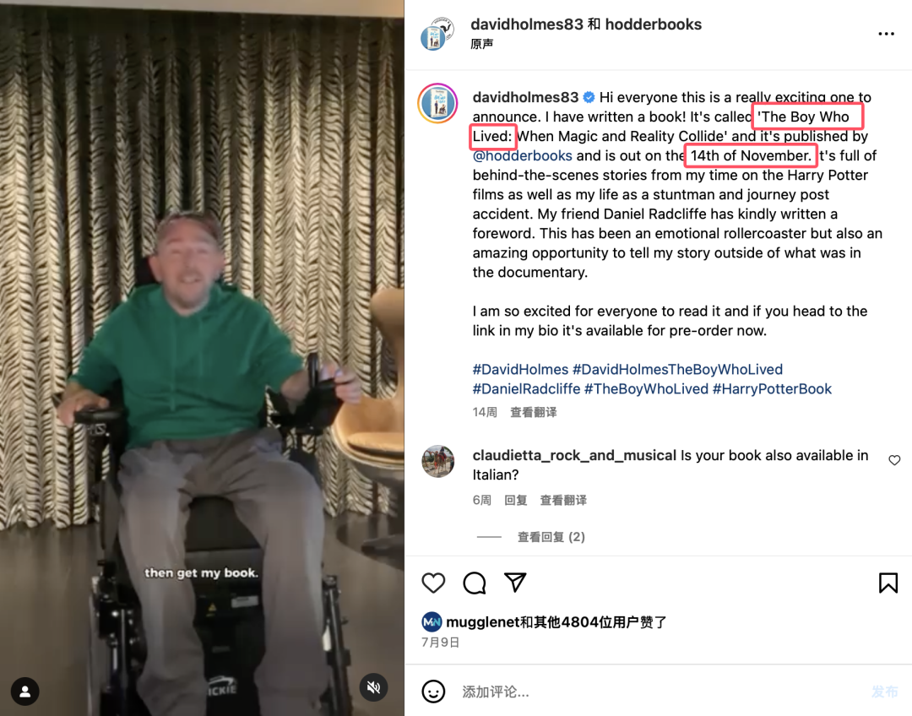Open the comment bubble icon
Image resolution: width=912 pixels, height=716 pixels.
[x=475, y=583]
